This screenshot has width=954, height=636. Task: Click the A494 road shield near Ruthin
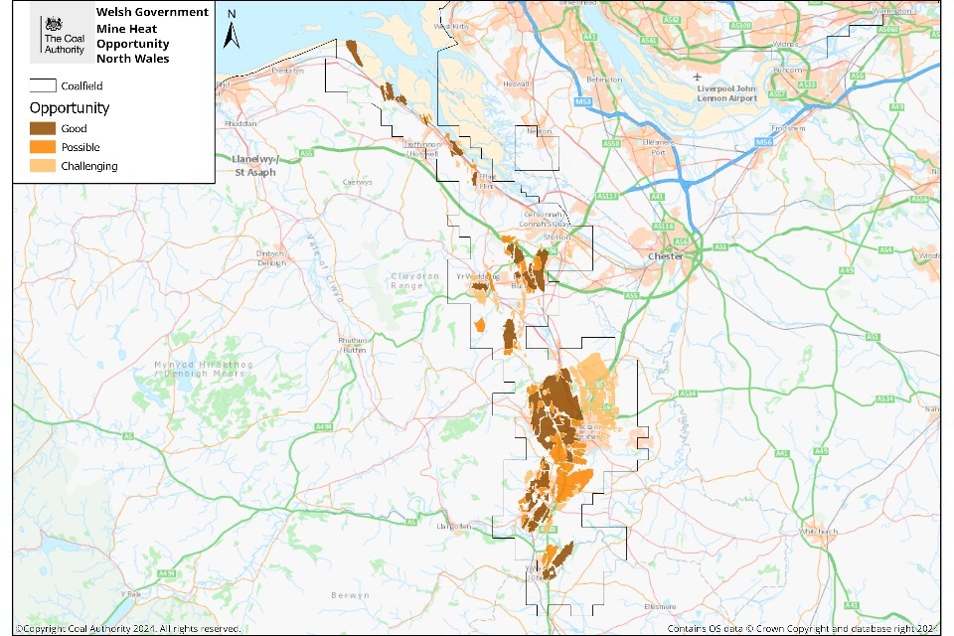click(x=323, y=426)
